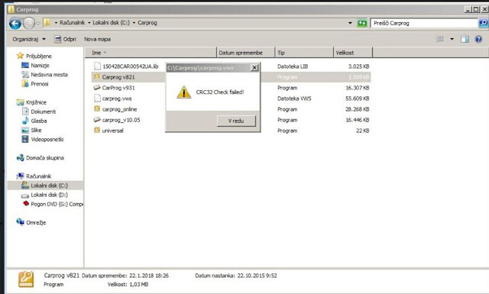This screenshot has height=294, width=489.
Task: Open the Dokumenti library
Action: 44,111
